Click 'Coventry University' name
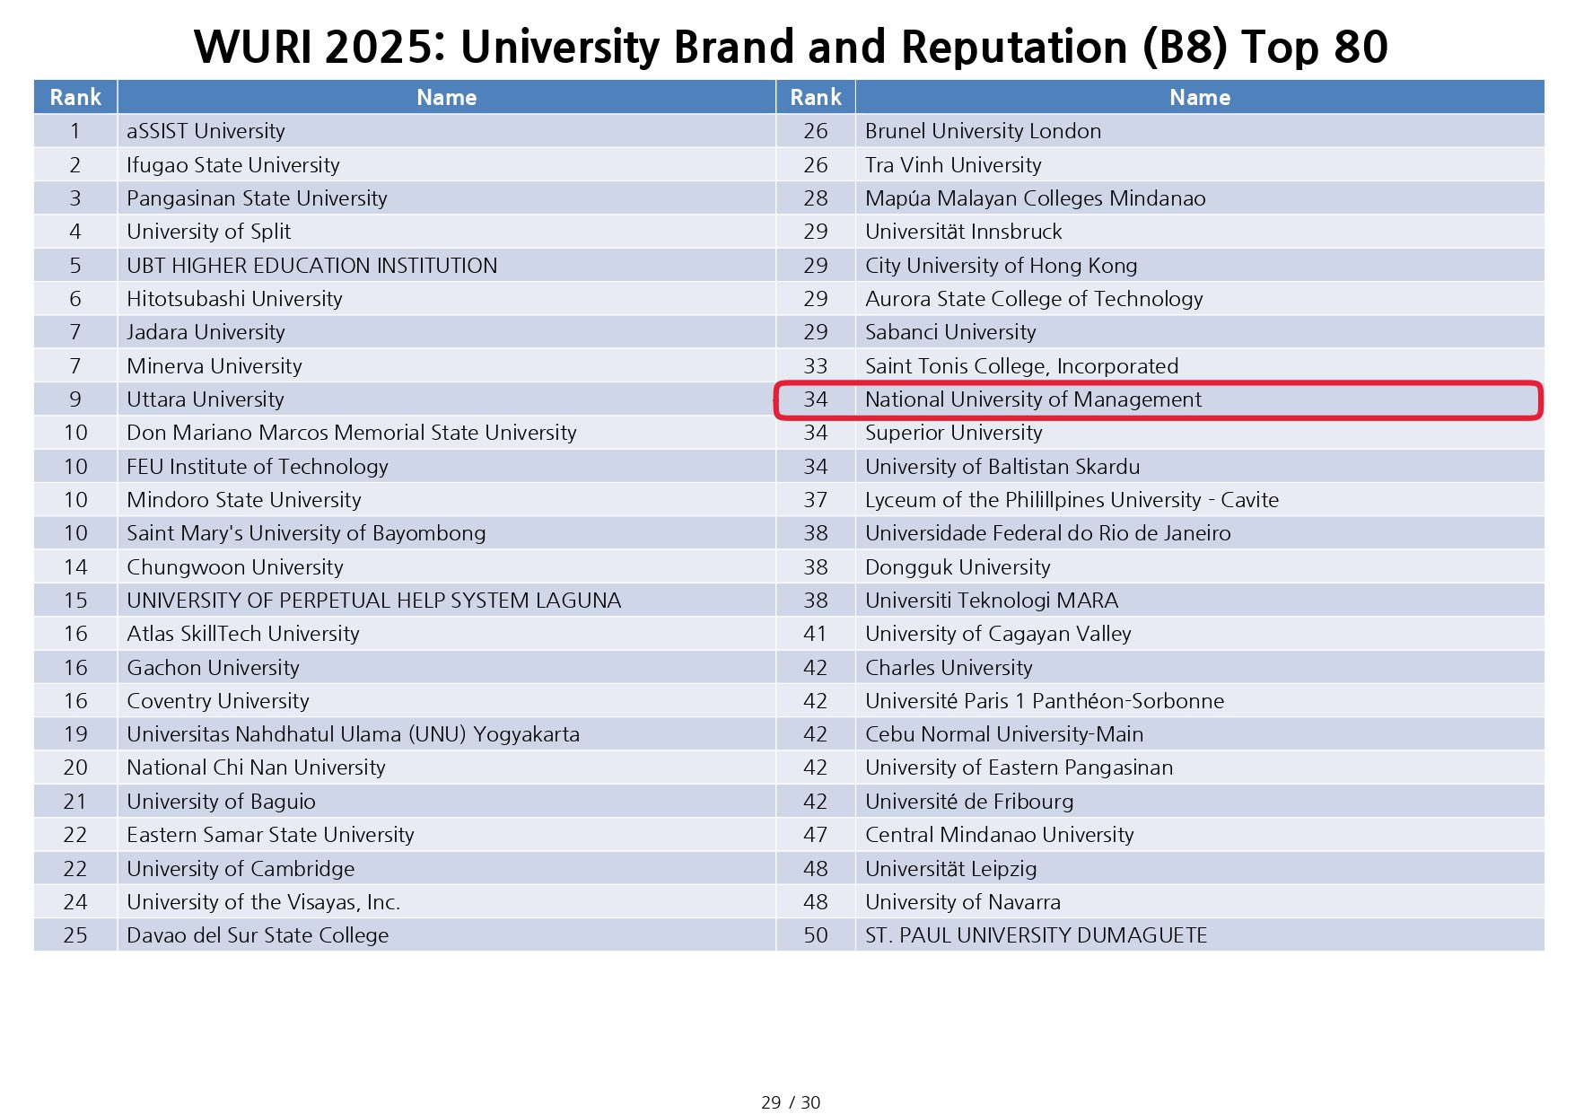The image size is (1575, 1114). pyautogui.click(x=217, y=701)
